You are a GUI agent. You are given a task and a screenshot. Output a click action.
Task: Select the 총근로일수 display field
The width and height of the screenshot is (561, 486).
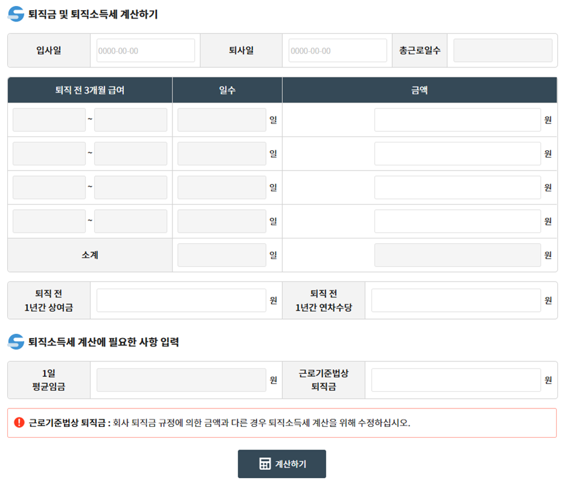coord(502,50)
